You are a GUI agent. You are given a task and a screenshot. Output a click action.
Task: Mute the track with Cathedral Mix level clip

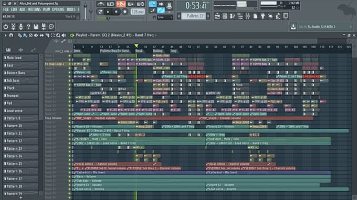coord(69,173)
